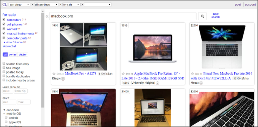Expand the condition filter
Viewport: 258px width, 127px height.
point(11,110)
